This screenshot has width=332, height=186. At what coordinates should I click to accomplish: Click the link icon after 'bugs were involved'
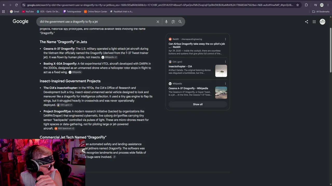(114, 157)
